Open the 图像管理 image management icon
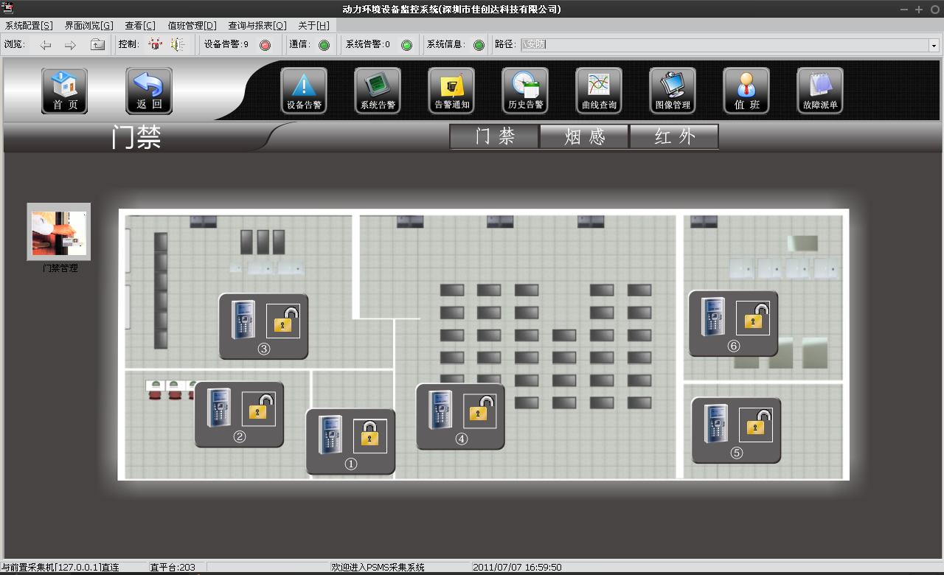Viewport: 944px width, 575px height. pos(673,91)
